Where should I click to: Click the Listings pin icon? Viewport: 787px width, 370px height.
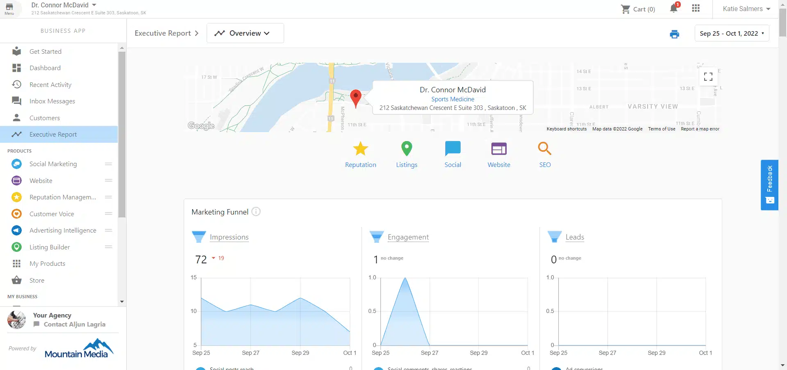[406, 149]
